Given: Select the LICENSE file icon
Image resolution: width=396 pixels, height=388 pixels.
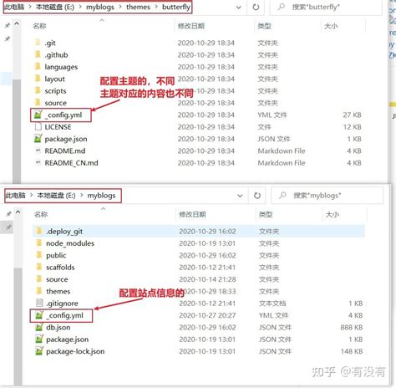Looking at the screenshot, I should (38, 127).
